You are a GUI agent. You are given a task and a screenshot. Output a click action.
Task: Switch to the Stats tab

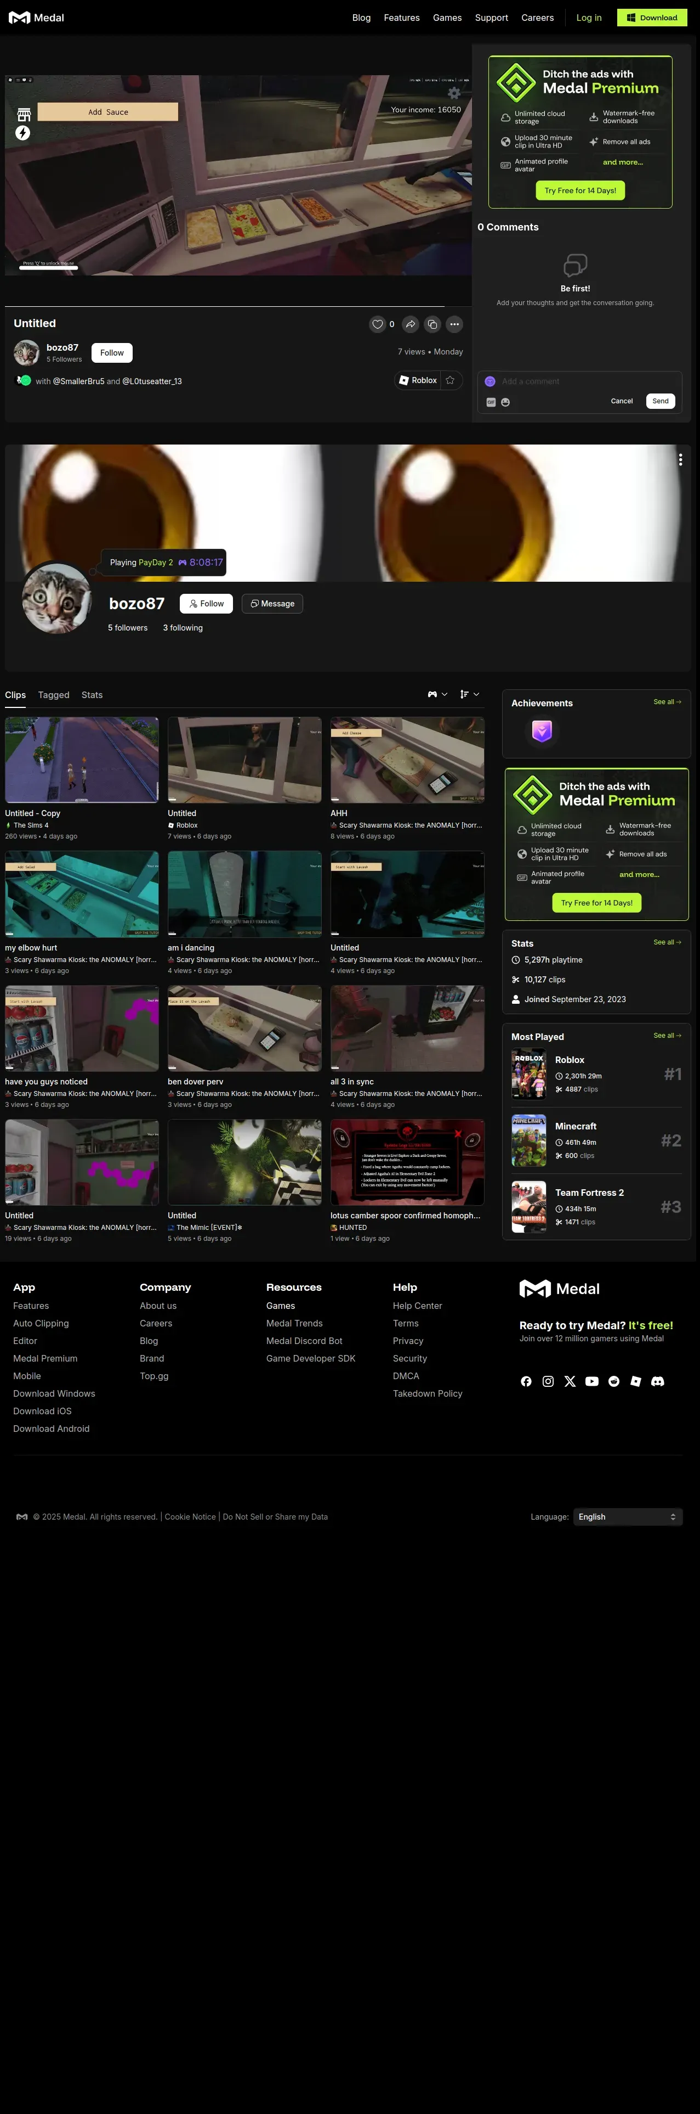point(92,695)
